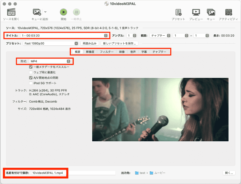
Task: Open the ending chapter dropdown
Action: (x=202, y=36)
